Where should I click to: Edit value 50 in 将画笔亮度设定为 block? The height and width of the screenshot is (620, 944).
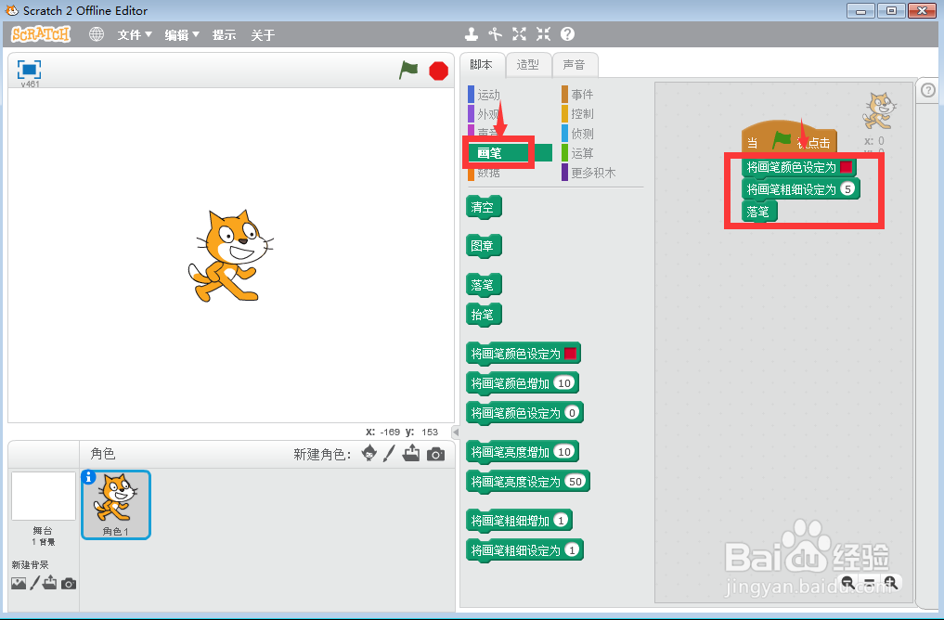(x=575, y=482)
